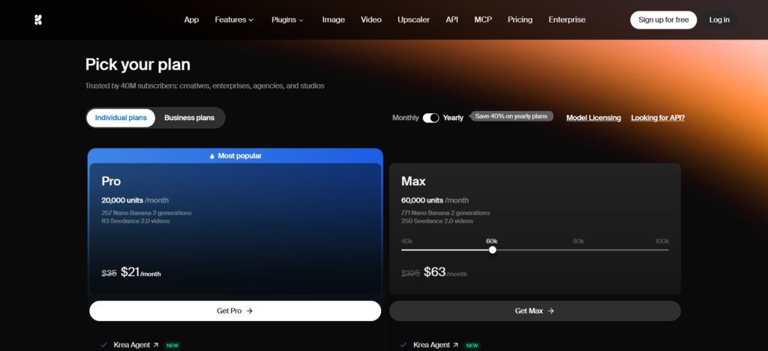Open the Upscaler nav item
The image size is (768, 351).
(x=414, y=20)
